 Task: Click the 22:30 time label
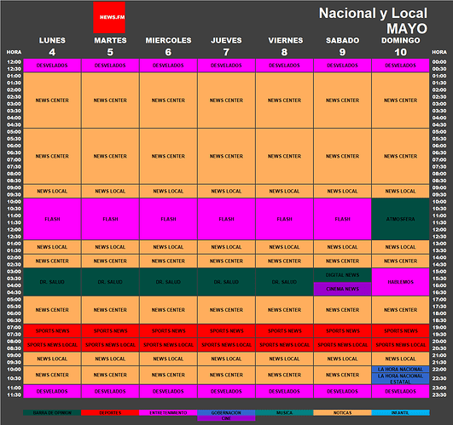coord(439,378)
